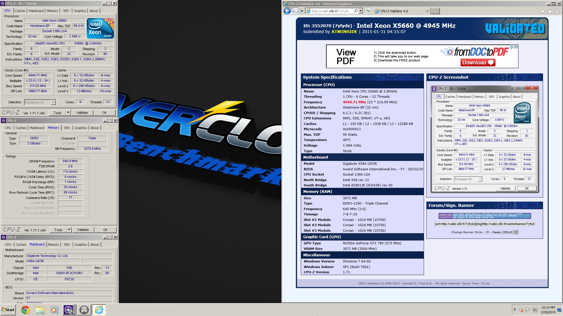Click the Show desktop tray icon
The height and width of the screenshot is (316, 563).
point(560,310)
